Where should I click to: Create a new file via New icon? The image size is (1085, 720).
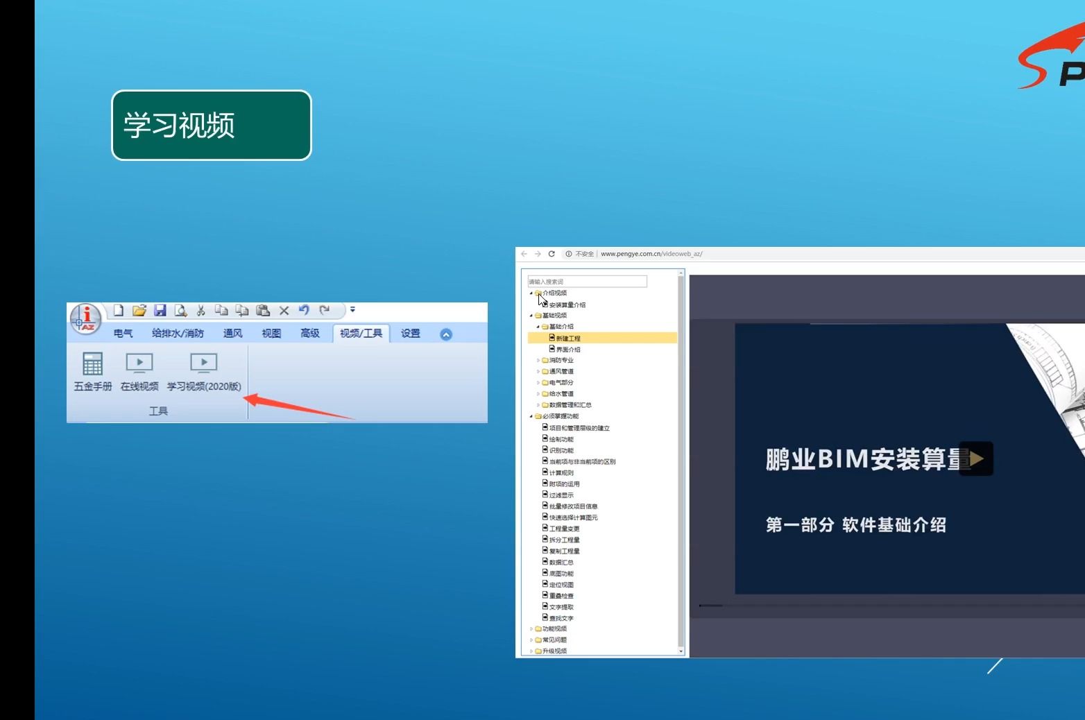pos(118,311)
